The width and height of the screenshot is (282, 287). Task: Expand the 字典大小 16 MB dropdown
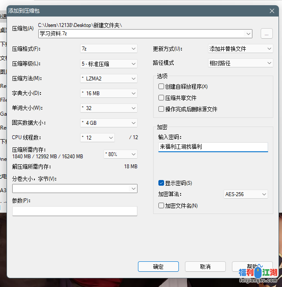click(109, 93)
